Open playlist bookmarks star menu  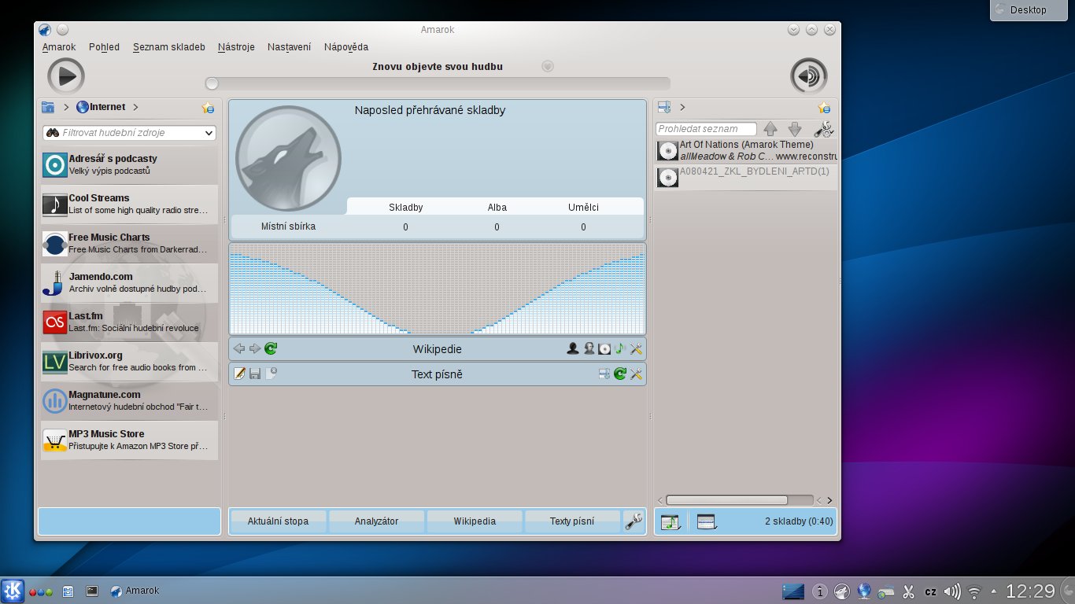coord(824,108)
